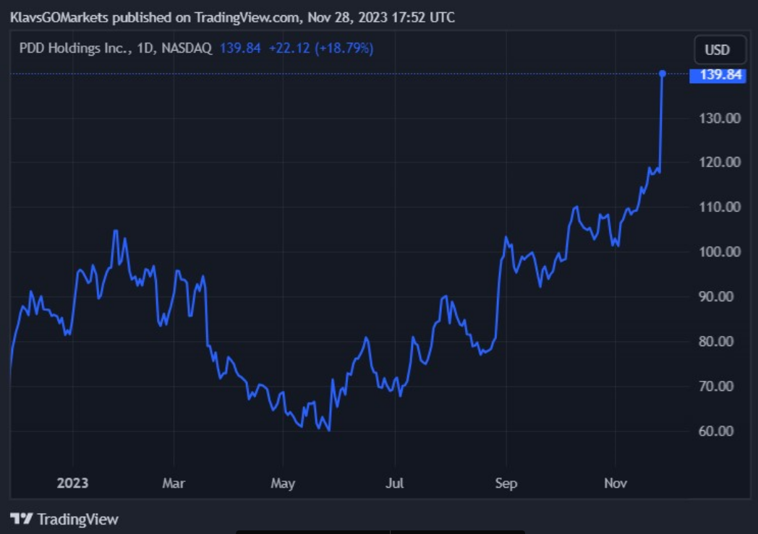Click the Nov time axis label
758x534 pixels.
pos(616,483)
